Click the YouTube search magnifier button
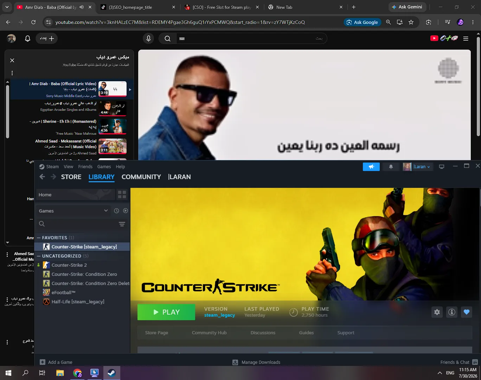The width and height of the screenshot is (481, 380). tap(168, 38)
